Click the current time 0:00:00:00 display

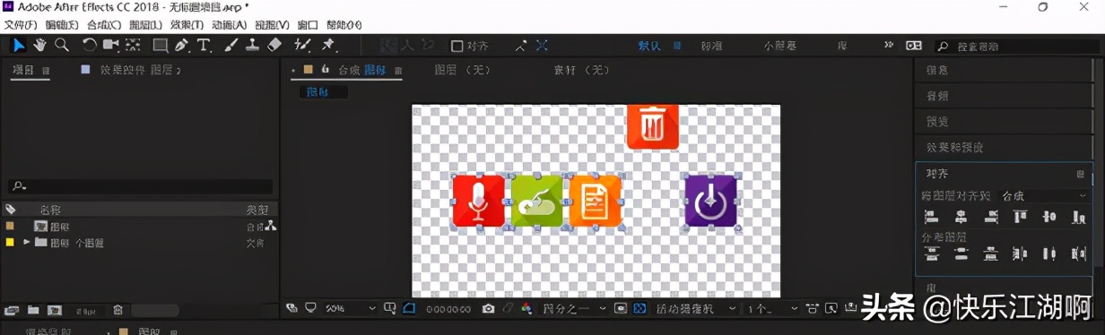(x=448, y=309)
